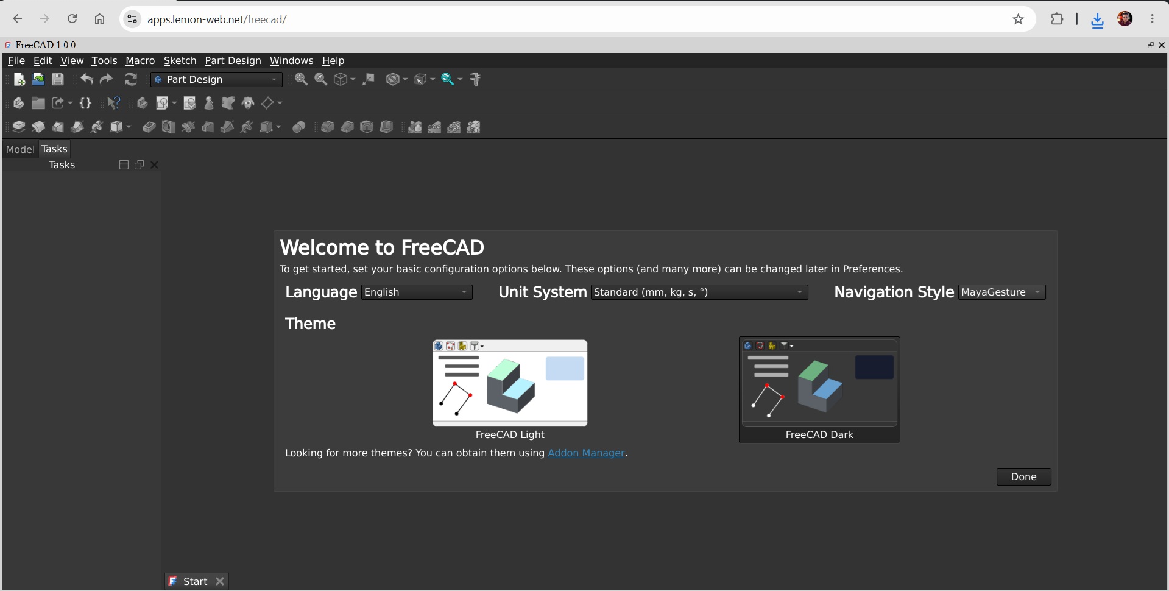Choose the FreeCAD Light theme thumbnail
The image size is (1169, 591).
(510, 383)
